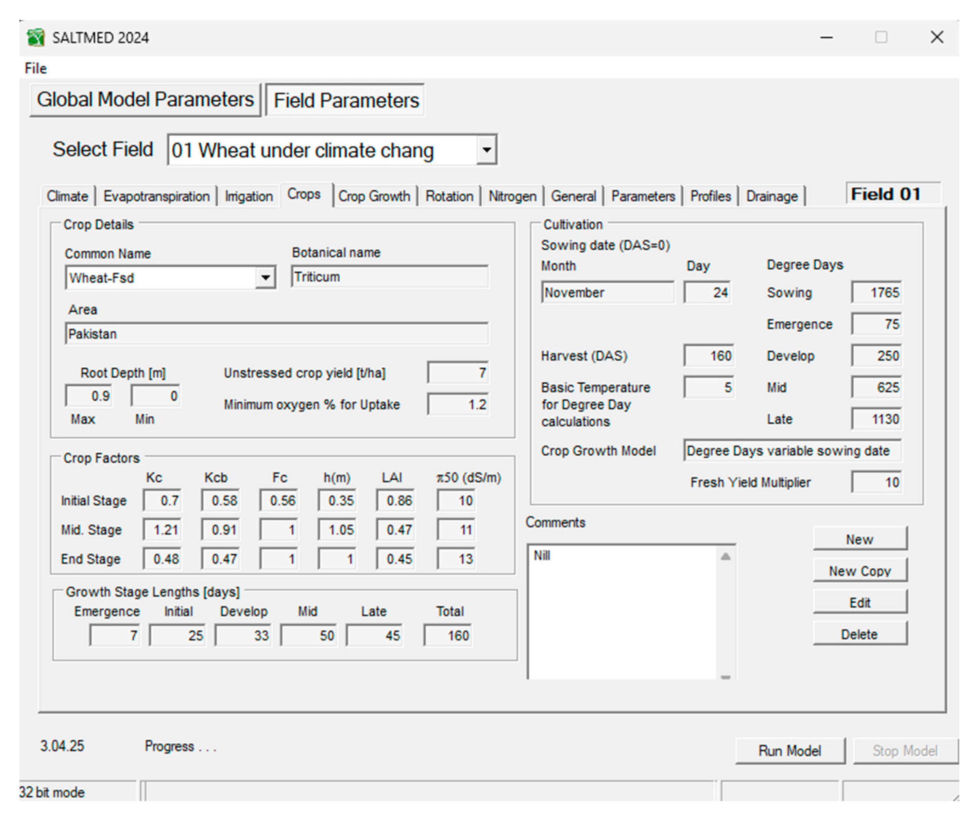Click the Field 01 label

885,194
